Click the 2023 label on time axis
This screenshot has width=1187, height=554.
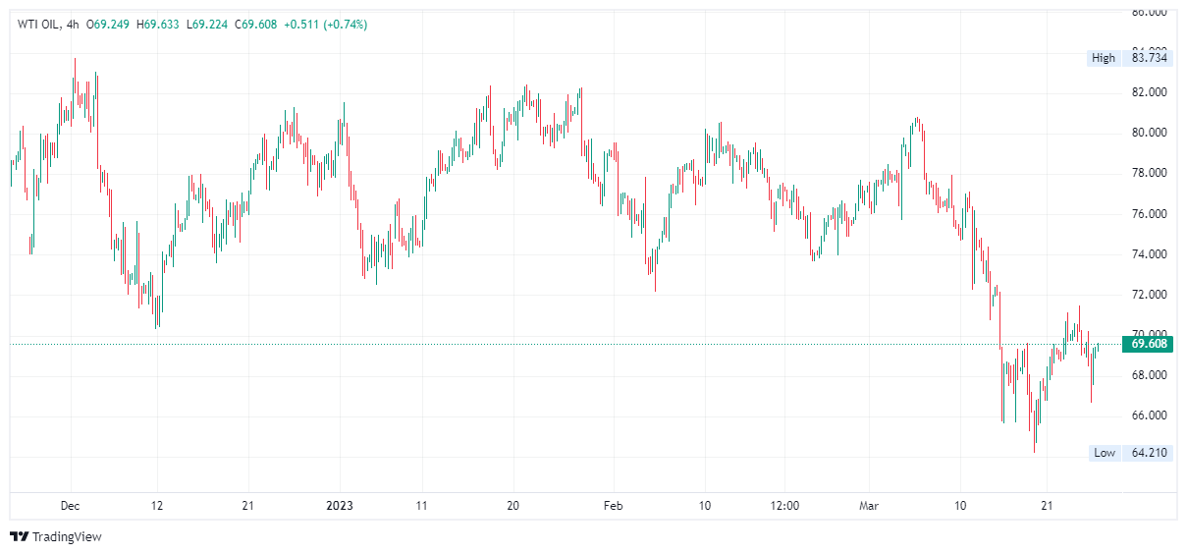coord(340,506)
